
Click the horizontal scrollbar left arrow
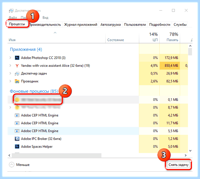pyautogui.click(x=9, y=155)
